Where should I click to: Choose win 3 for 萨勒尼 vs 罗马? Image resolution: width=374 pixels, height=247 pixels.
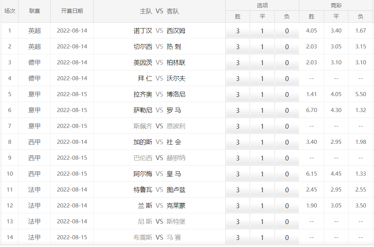pos(237,111)
